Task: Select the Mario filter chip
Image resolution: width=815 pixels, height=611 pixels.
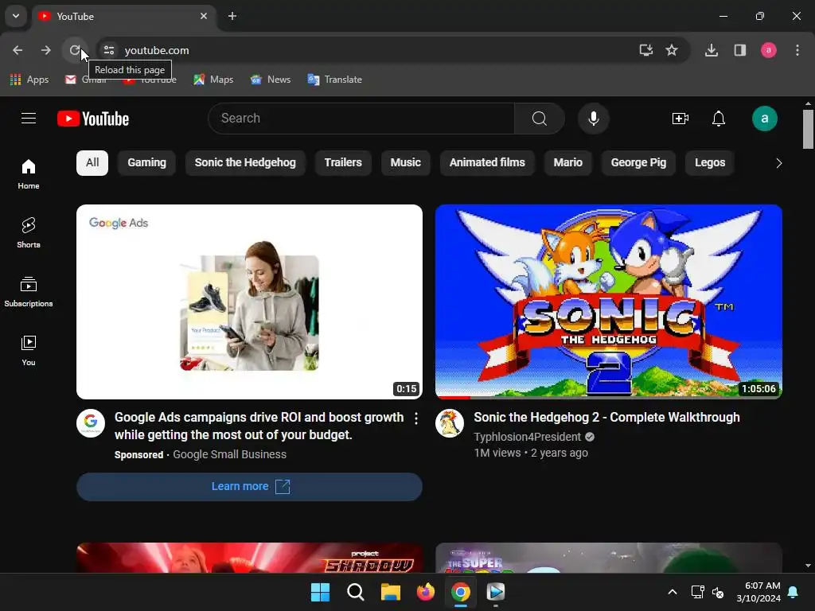Action: [567, 162]
